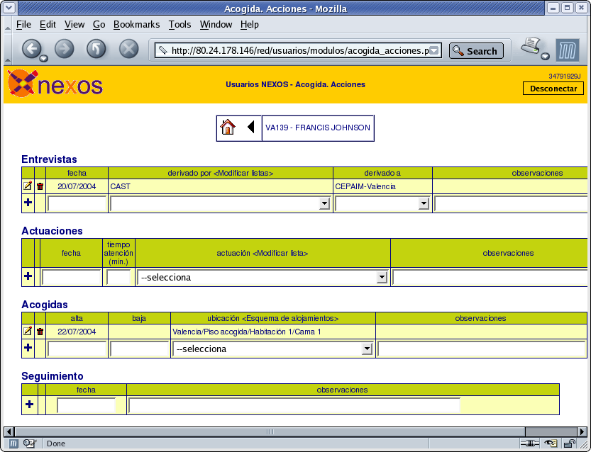Image resolution: width=591 pixels, height=452 pixels.
Task: Focus the Actuaciones observaciones input
Action: 490,278
